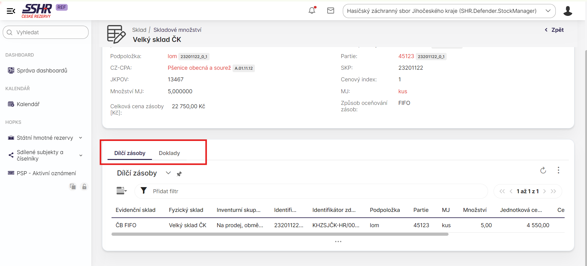Viewport: 587px width, 266px height.
Task: Go back with the Zpět button
Action: pyautogui.click(x=554, y=30)
